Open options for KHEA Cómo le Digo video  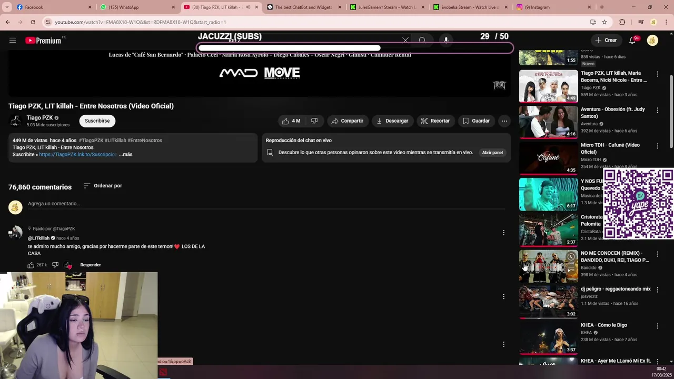657,326
